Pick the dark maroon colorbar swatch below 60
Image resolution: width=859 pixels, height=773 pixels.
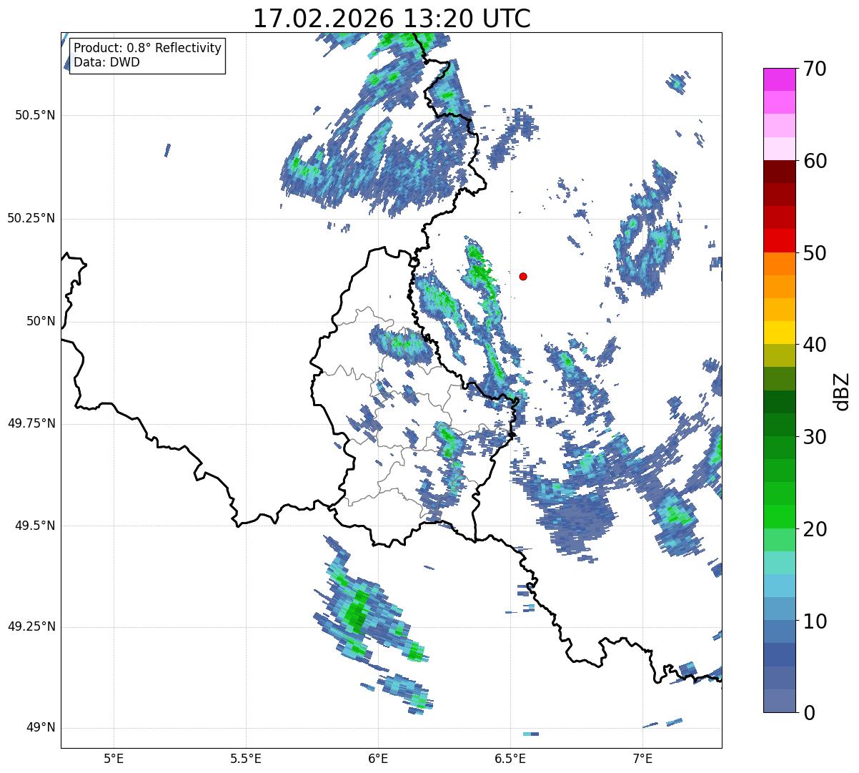coord(779,172)
